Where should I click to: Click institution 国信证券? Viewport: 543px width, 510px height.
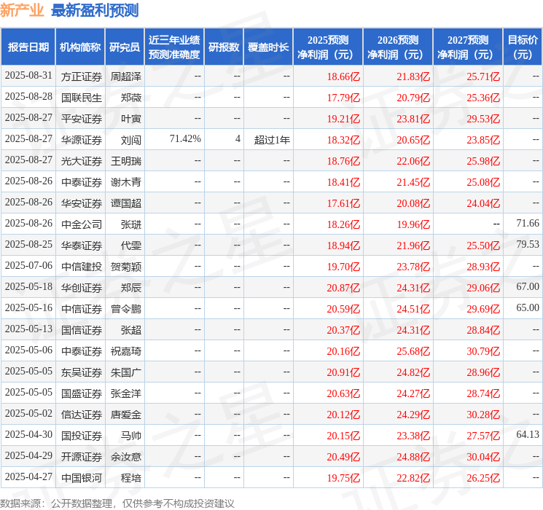(x=82, y=330)
